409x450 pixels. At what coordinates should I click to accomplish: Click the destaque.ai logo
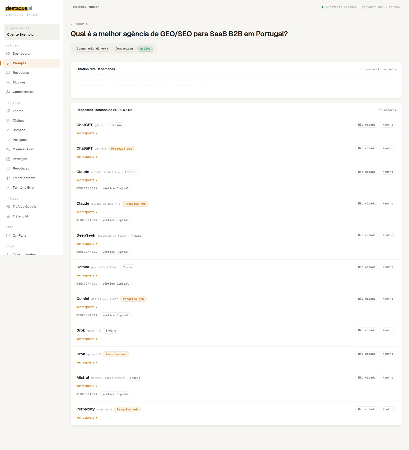tap(19, 8)
